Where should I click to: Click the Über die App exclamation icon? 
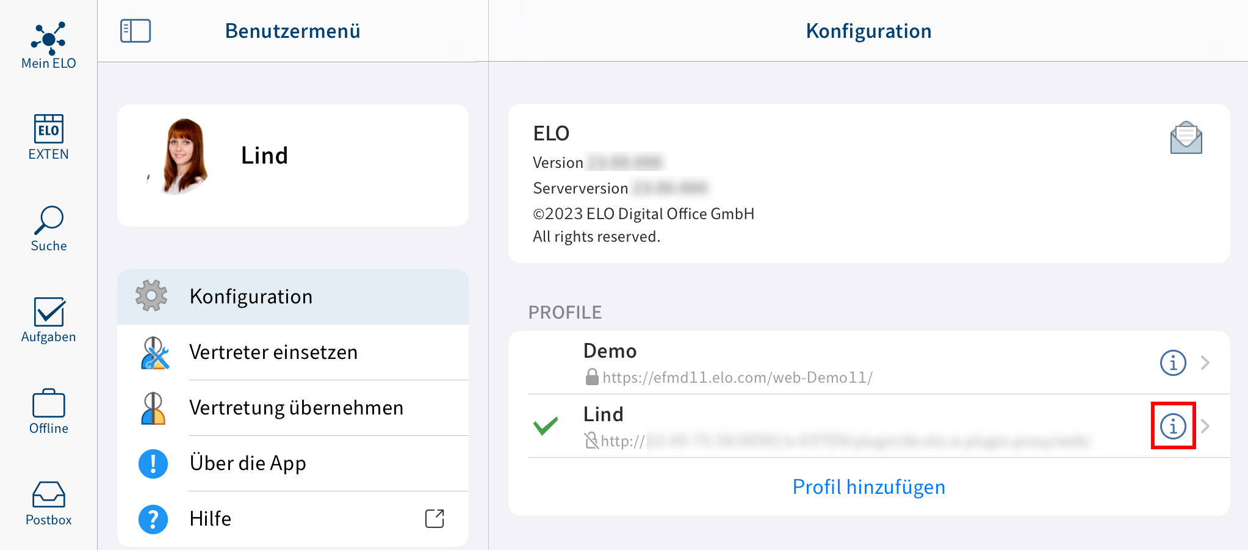(x=153, y=464)
